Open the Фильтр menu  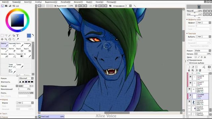78,2
